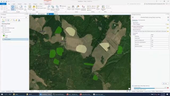The image size is (170, 96).
Task: Switch to List By Data Source
Action: 6,20
